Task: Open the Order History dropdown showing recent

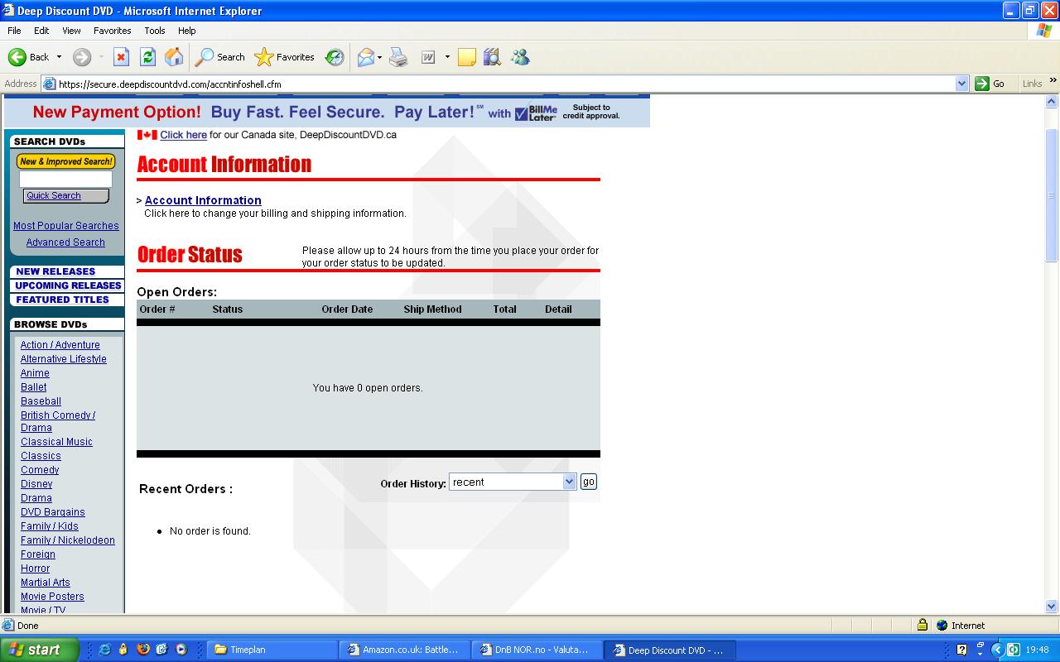Action: coord(513,482)
